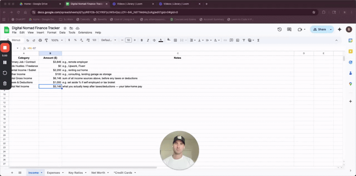
Task: Toggle italic formatting
Action: pos(148,40)
